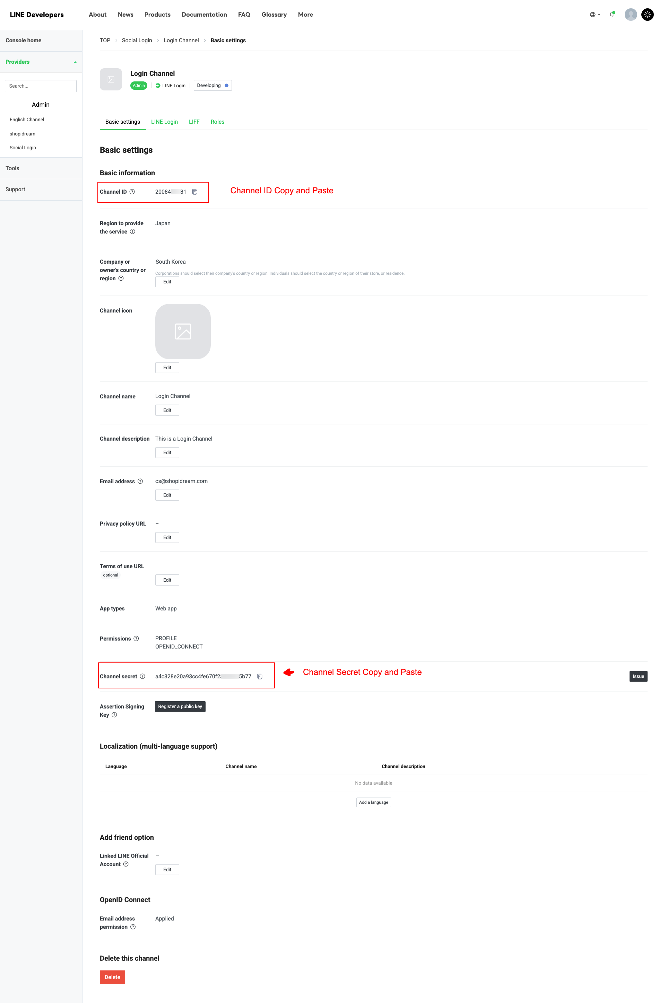
Task: Click the LINE Developers logo
Action: coord(37,15)
